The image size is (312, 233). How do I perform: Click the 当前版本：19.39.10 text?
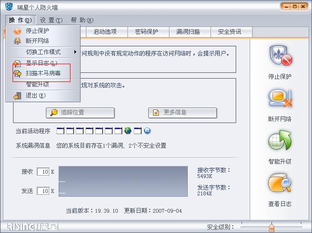tap(92, 211)
